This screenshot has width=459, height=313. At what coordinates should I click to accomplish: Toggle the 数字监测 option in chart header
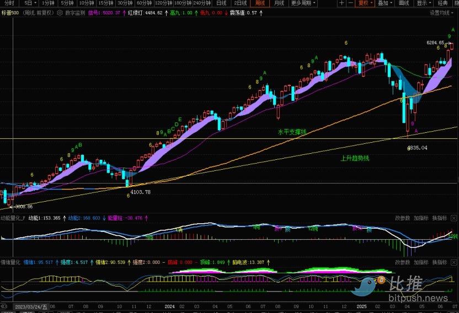pyautogui.click(x=71, y=12)
